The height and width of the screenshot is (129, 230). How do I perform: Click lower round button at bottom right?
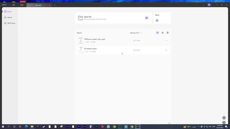(x=224, y=123)
